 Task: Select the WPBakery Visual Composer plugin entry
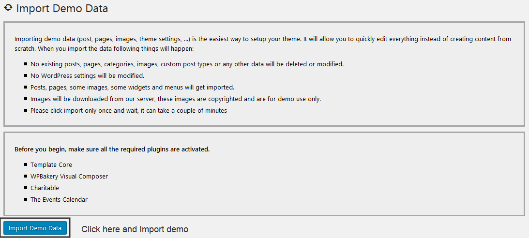[69, 176]
